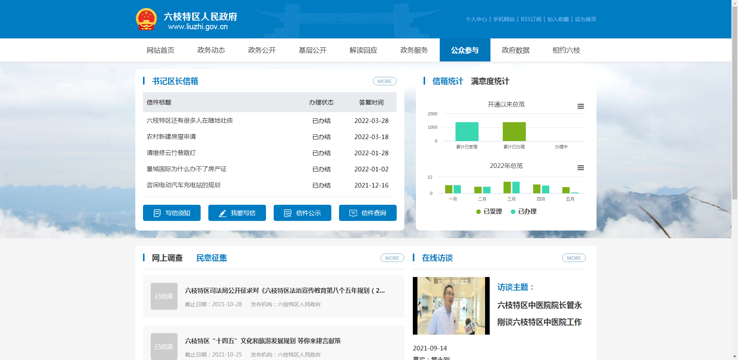Click the 累计已办理 green chart bar
The image size is (738, 360).
coord(514,132)
